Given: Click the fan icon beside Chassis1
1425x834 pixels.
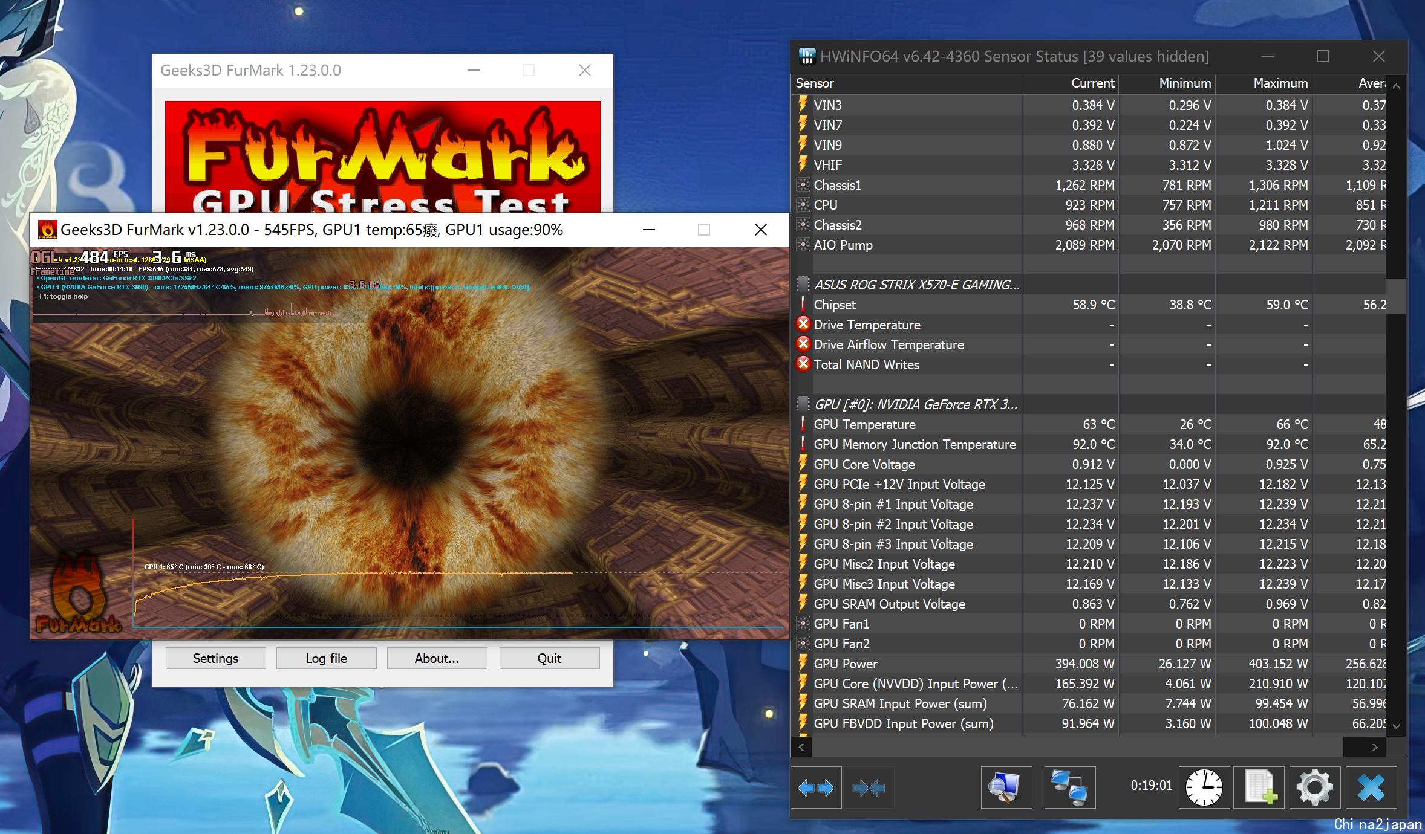Looking at the screenshot, I should (803, 185).
